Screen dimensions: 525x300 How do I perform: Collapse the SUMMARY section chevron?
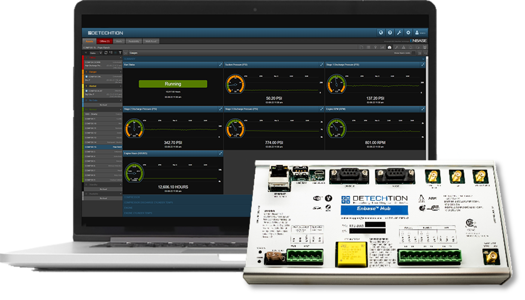(x=423, y=59)
